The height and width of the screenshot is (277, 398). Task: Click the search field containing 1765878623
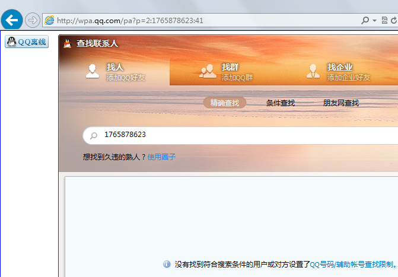(240, 135)
